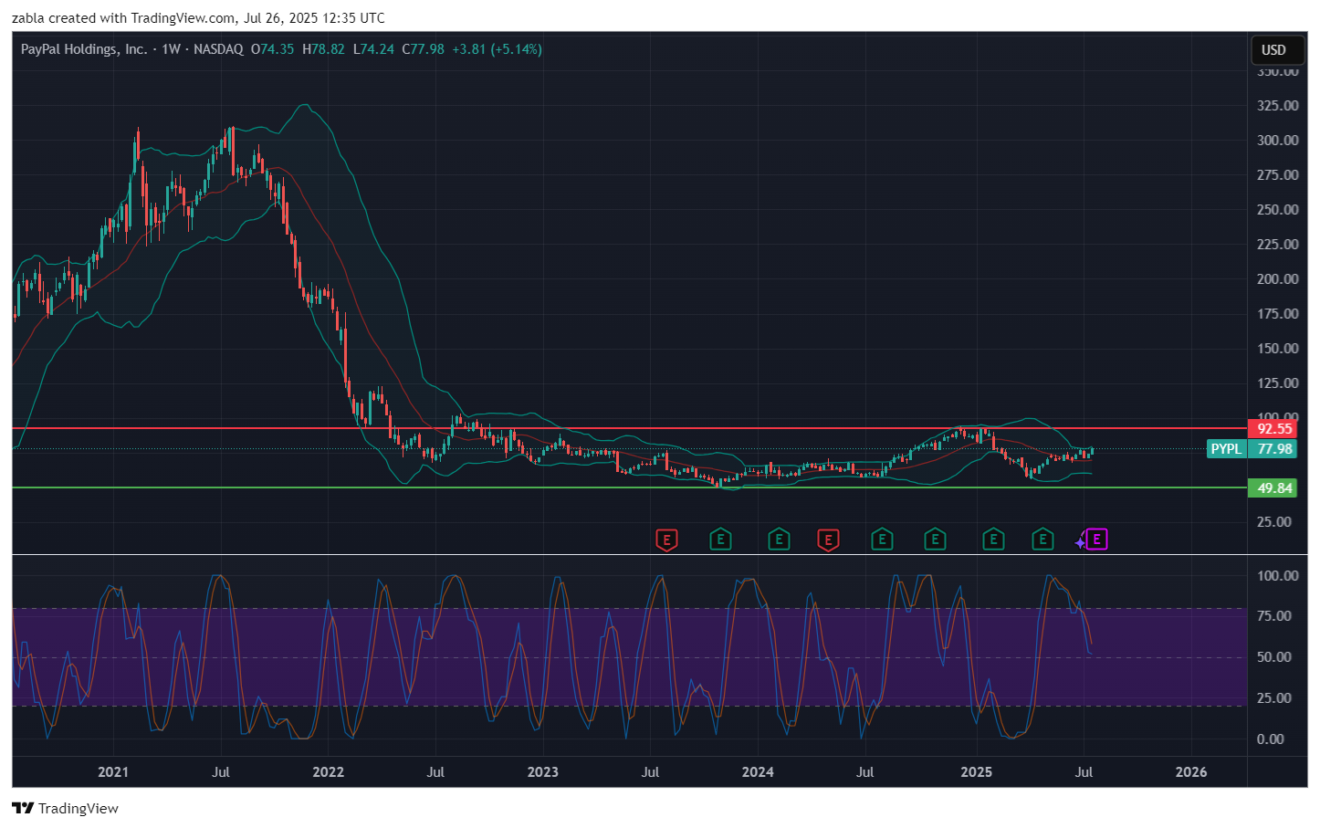Click the green earnings E marker just after 2025 start
1320x828 pixels.
(x=993, y=540)
